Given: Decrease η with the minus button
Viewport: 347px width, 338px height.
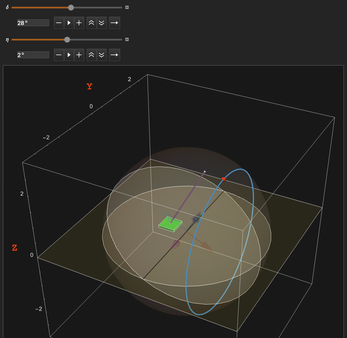Looking at the screenshot, I should coord(59,55).
